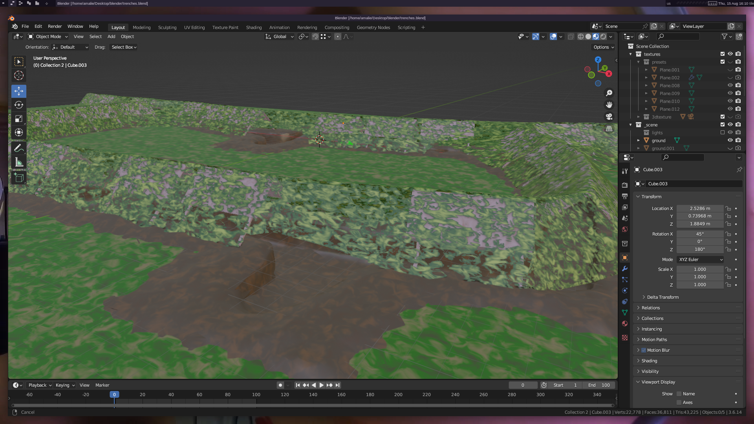Toggle camera view icon in viewport
This screenshot has width=754, height=424.
pyautogui.click(x=609, y=117)
